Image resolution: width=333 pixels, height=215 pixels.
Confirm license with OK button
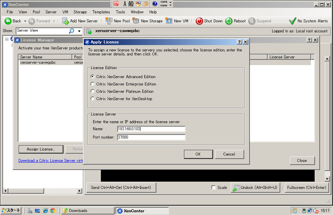click(x=198, y=154)
